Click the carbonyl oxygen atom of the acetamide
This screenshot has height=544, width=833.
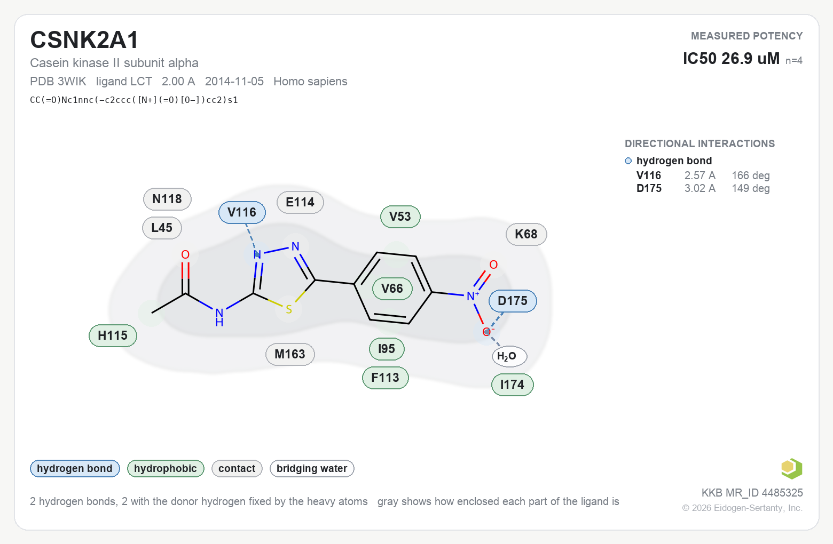click(185, 254)
